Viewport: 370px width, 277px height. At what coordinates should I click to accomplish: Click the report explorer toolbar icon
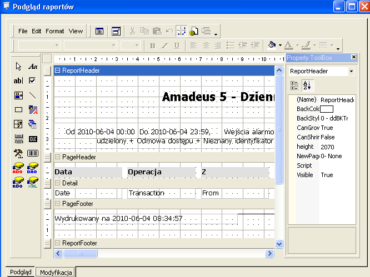click(99, 31)
